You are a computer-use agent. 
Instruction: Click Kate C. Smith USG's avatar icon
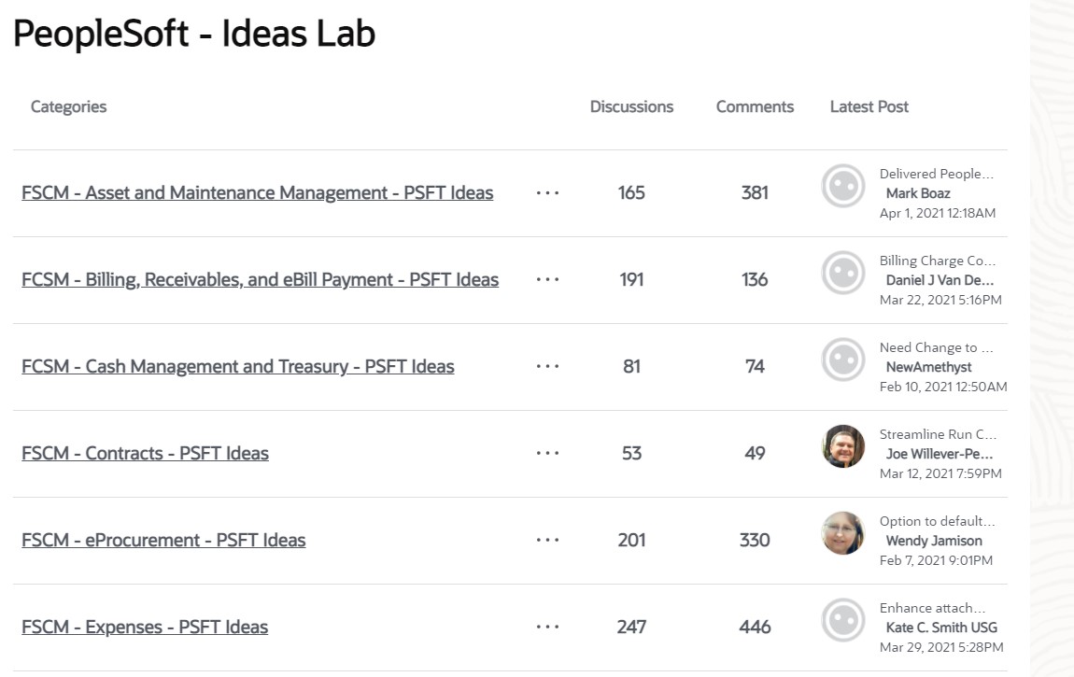[843, 620]
